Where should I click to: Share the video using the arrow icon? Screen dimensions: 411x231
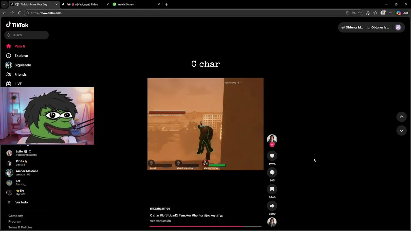click(x=272, y=206)
